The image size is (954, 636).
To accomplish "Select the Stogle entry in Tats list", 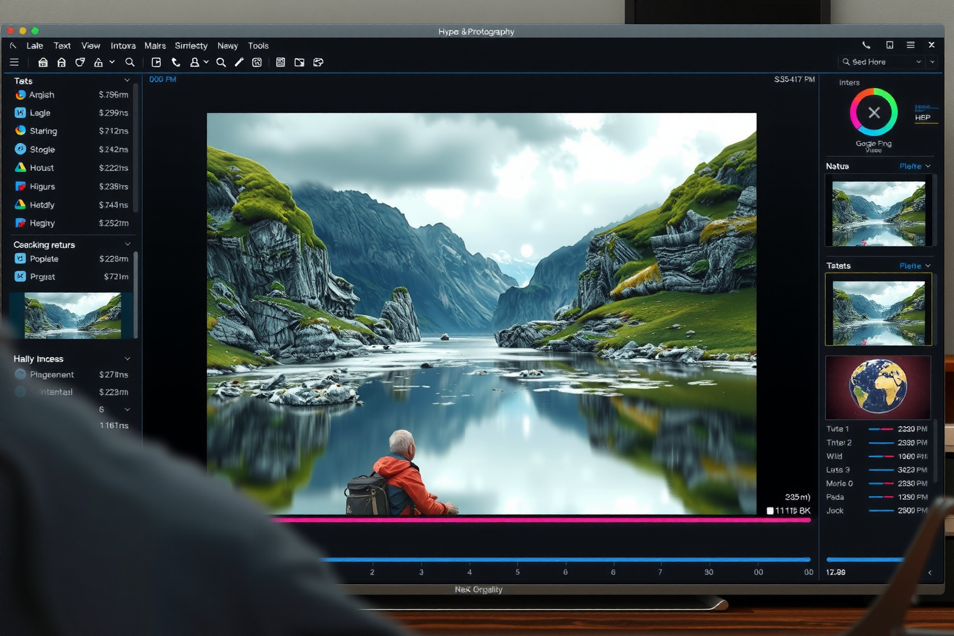I will coord(42,150).
